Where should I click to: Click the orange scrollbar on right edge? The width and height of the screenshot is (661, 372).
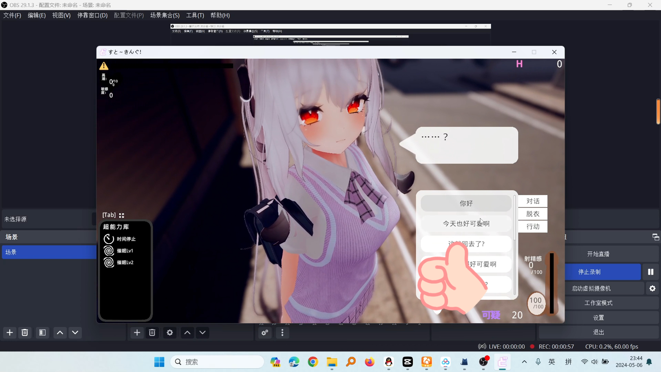pyautogui.click(x=658, y=111)
